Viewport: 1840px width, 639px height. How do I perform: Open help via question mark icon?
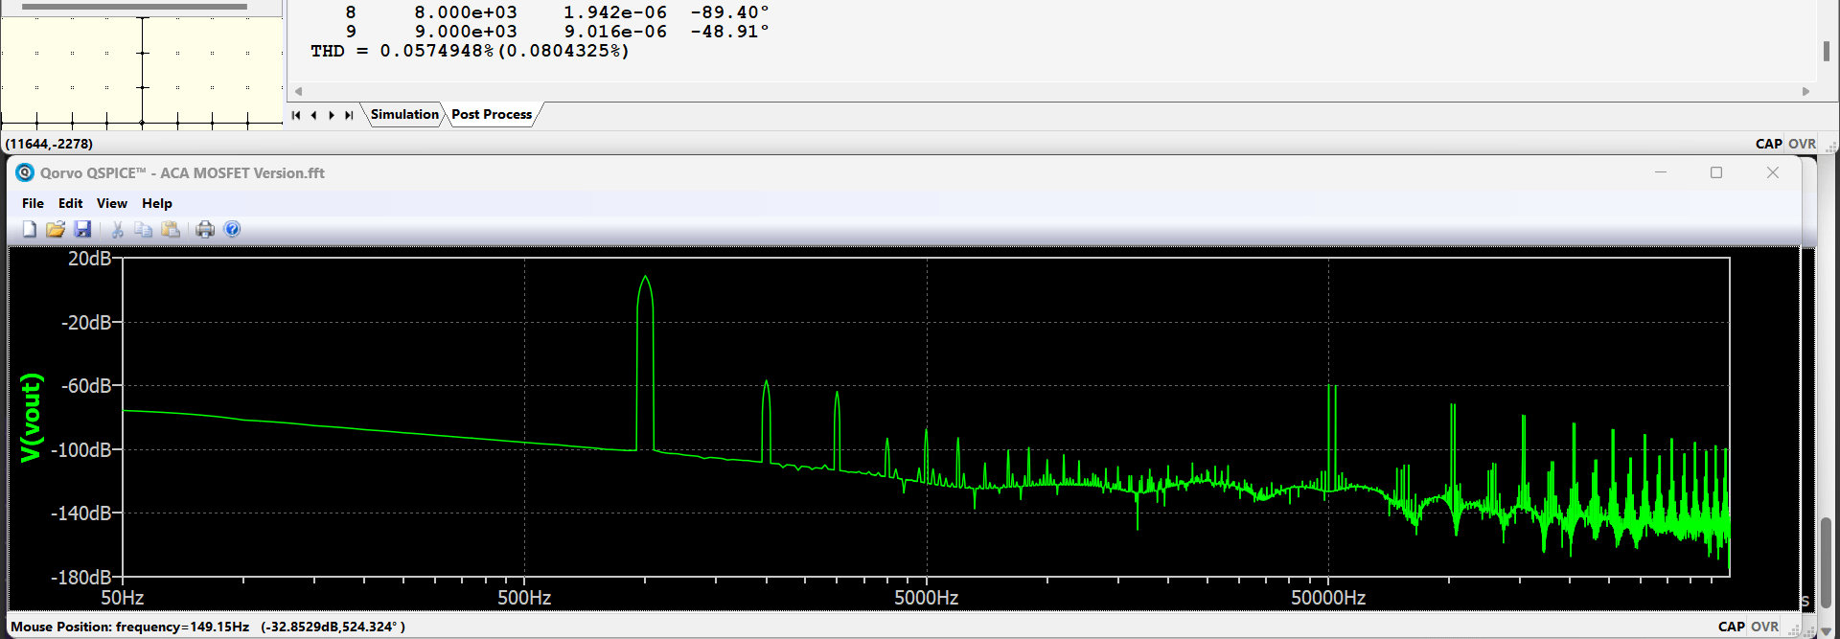tap(232, 229)
